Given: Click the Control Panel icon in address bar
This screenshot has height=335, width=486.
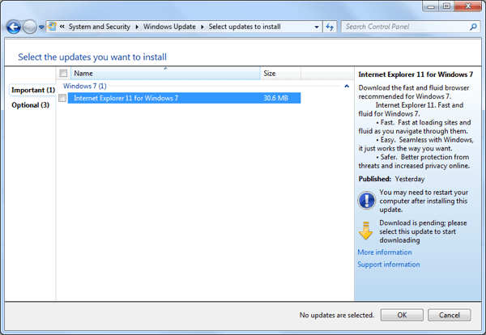Looking at the screenshot, I should pyautogui.click(x=53, y=27).
